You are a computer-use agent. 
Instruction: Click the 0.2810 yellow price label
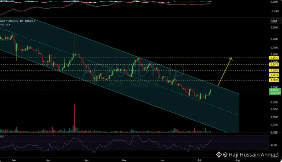click(274, 58)
